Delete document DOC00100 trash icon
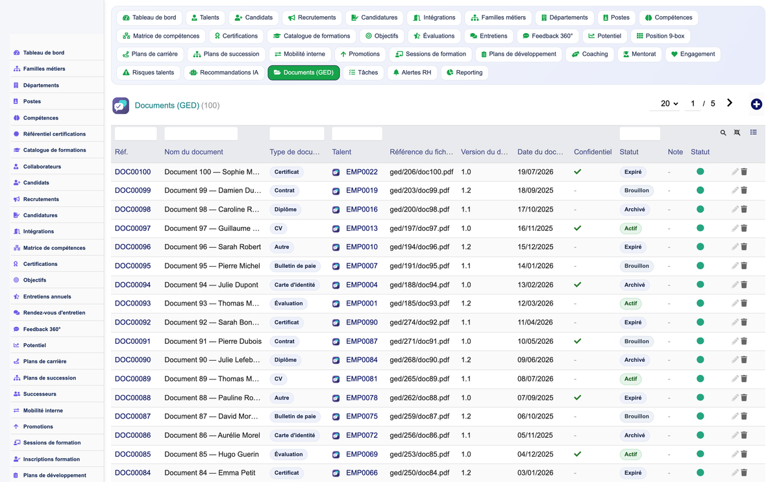Screen dimensions: 779x482 click(x=745, y=172)
